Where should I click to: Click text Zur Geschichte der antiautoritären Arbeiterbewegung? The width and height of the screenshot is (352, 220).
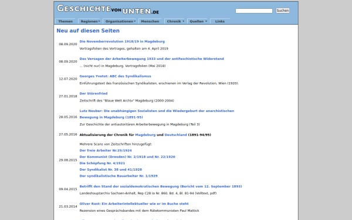pyautogui.click(x=140, y=124)
